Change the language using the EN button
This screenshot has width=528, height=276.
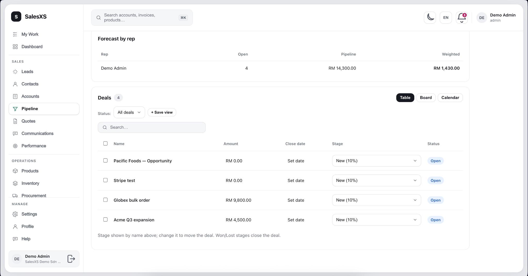446,18
